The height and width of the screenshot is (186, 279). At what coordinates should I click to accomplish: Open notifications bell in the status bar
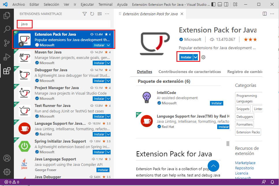click(272, 182)
